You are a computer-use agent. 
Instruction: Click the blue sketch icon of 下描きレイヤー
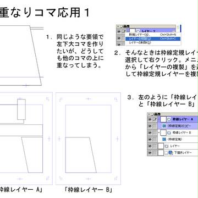click(x=170, y=152)
